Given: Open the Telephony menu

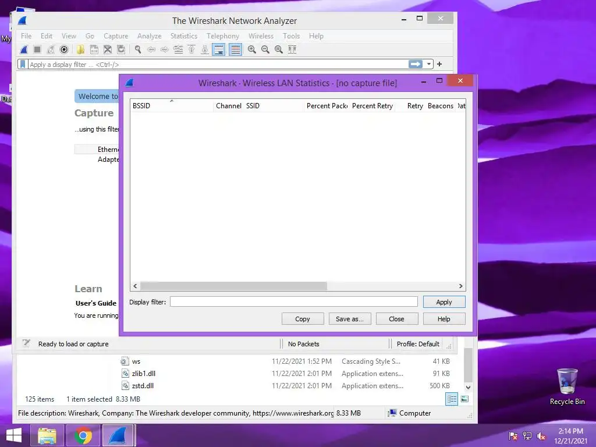Looking at the screenshot, I should coord(223,36).
